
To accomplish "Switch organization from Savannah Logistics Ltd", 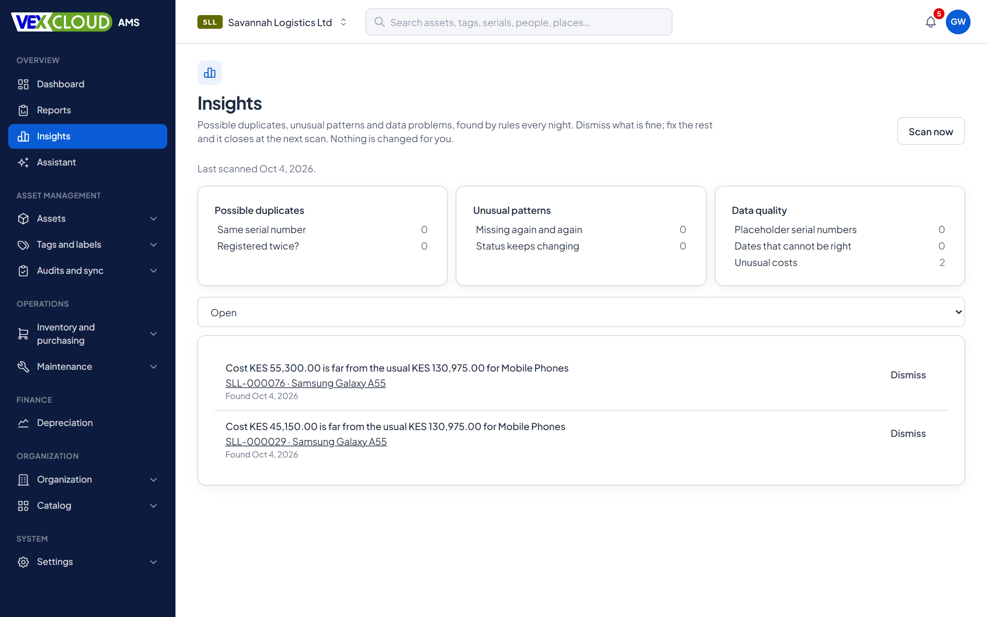I will pyautogui.click(x=272, y=22).
